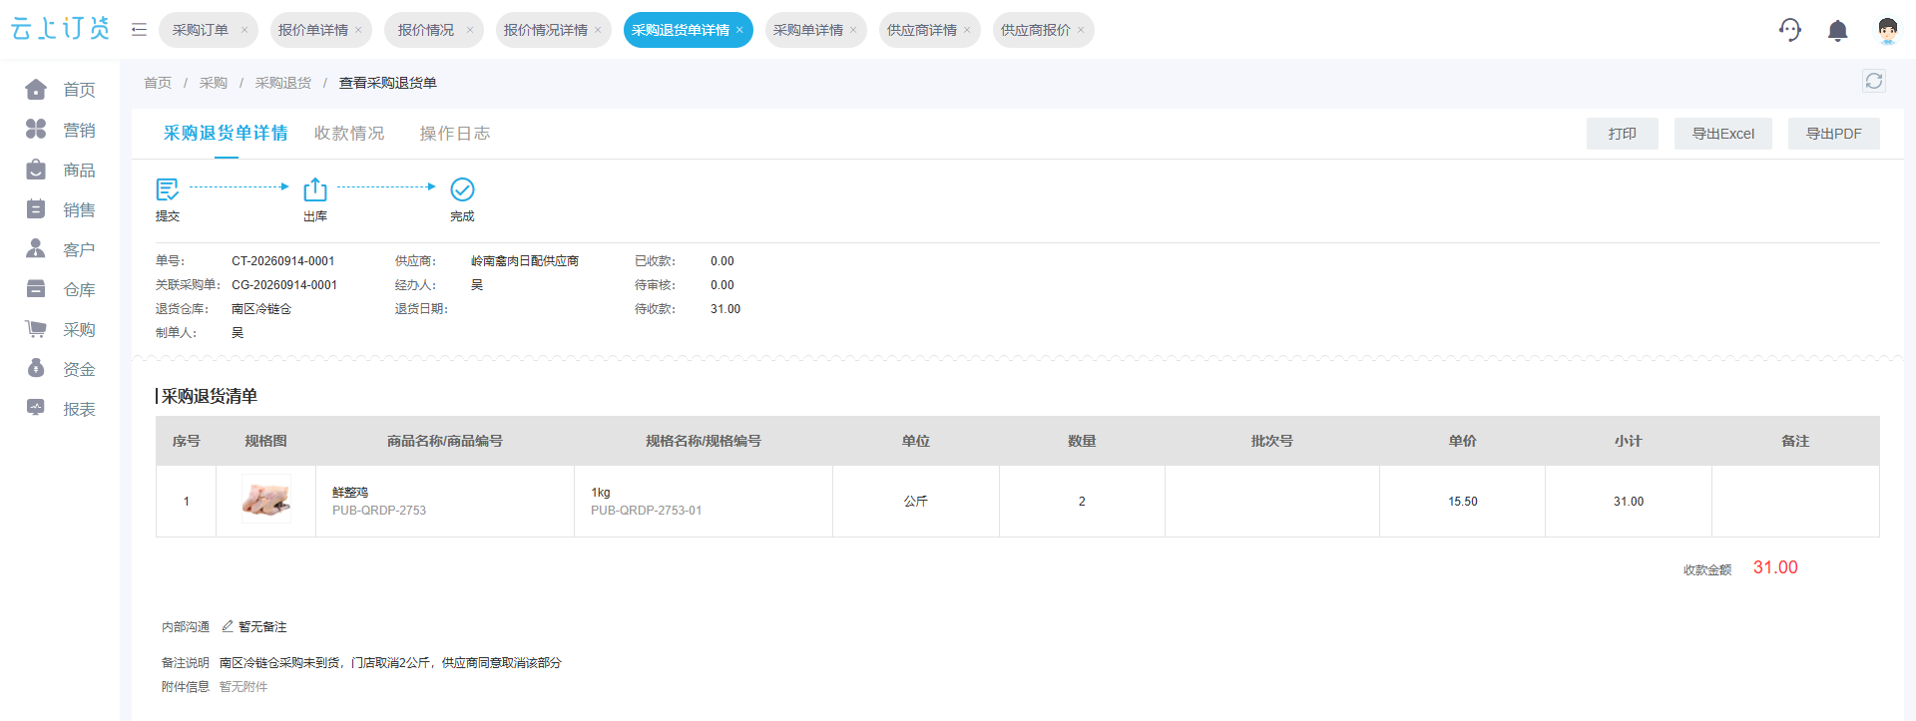Open 采购 in the sidebar
Viewport: 1916px width, 721px height.
pos(60,329)
